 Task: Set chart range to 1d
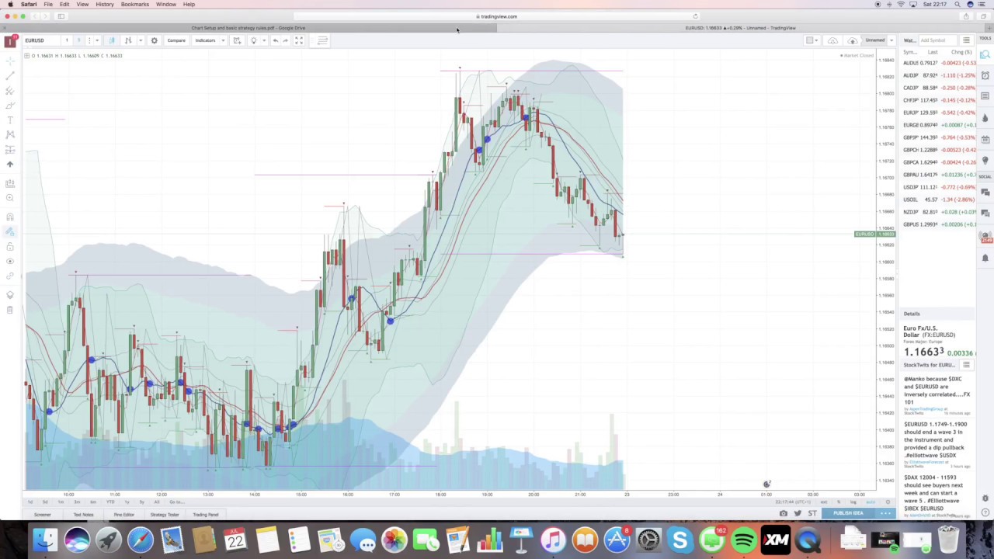30,502
